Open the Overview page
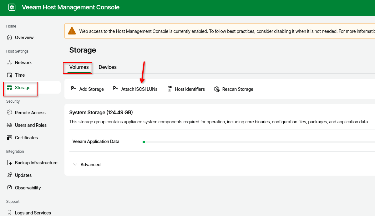Viewport: 375px width, 216px height. 24,37
